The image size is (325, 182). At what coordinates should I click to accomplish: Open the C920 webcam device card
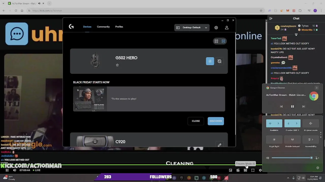[x=149, y=140]
